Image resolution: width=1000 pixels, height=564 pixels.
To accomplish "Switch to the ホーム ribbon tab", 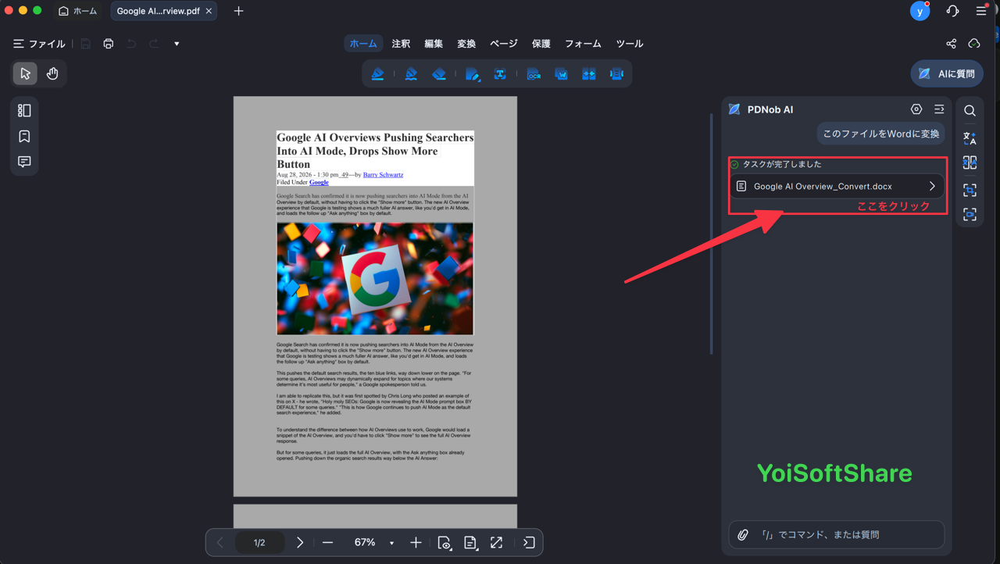I will 363,44.
